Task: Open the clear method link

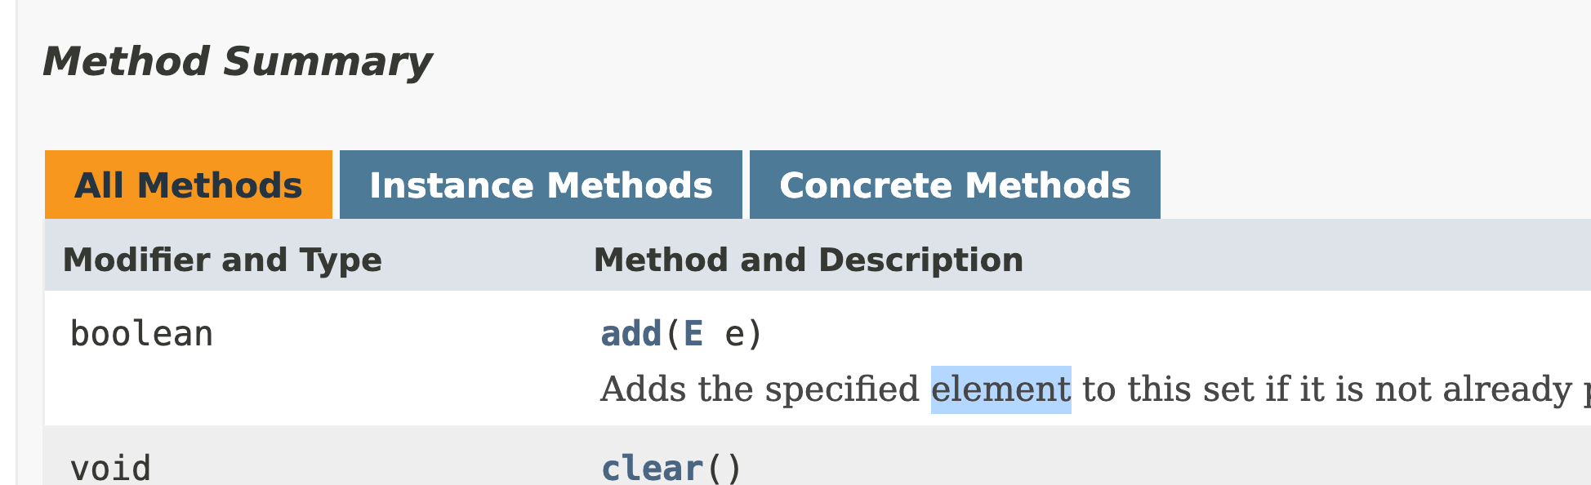Action: coord(652,469)
